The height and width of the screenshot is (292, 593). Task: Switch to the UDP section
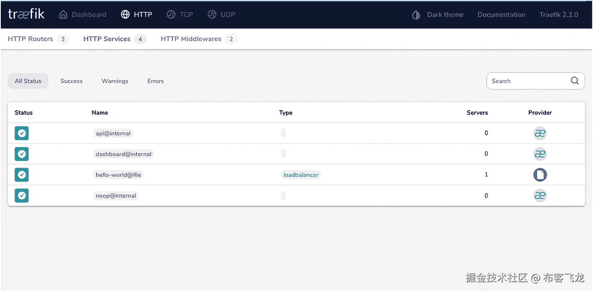(221, 15)
